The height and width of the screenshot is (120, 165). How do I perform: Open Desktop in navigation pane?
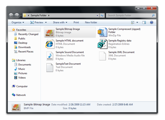pyautogui.click(x=23, y=43)
